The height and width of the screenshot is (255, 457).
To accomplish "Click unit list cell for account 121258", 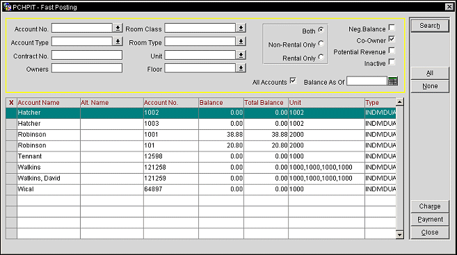I will (327, 167).
